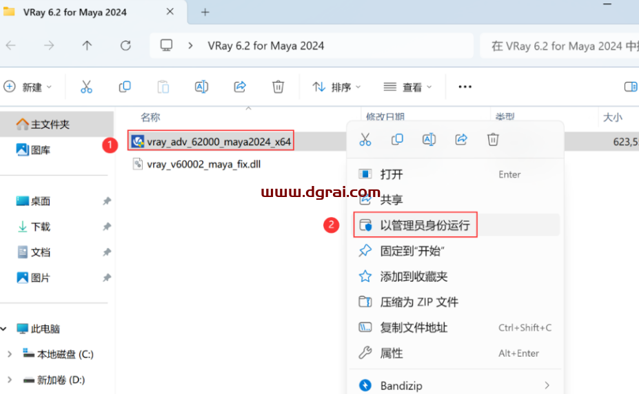Choose 属性 in context menu

tap(456, 353)
